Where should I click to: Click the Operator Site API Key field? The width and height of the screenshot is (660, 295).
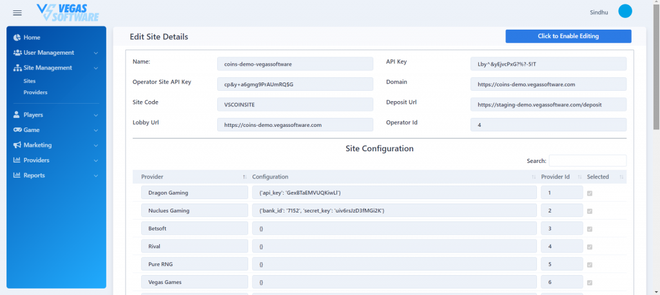[x=295, y=84]
